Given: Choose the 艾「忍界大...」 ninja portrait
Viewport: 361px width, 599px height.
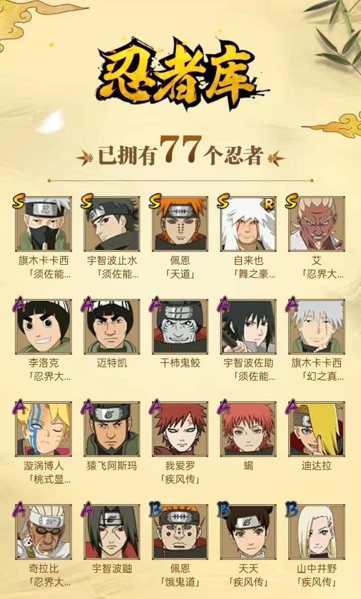Looking at the screenshot, I should (x=317, y=224).
